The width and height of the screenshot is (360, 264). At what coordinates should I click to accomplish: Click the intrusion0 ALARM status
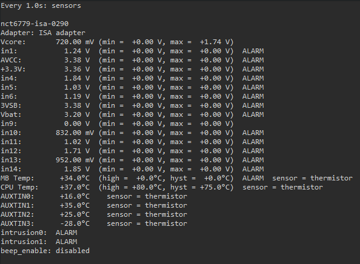[66, 233]
